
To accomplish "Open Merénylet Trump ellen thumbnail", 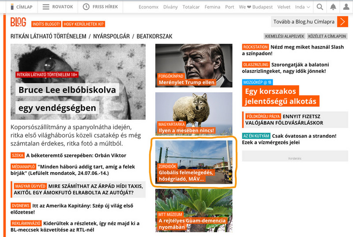I will [194, 65].
